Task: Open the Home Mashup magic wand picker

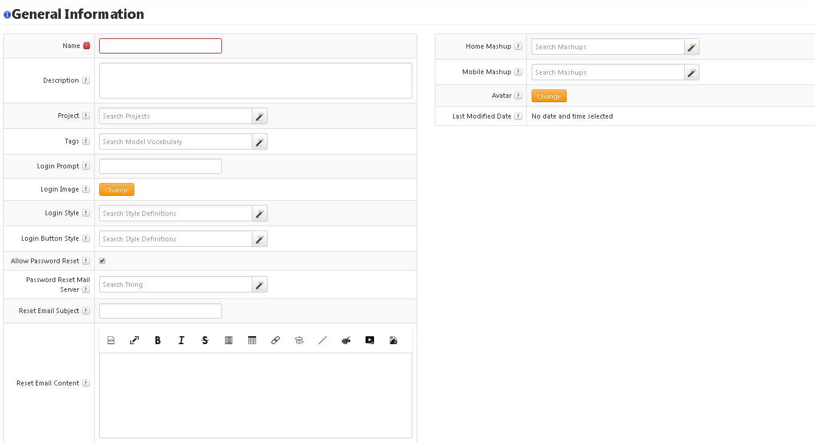Action: pos(692,47)
